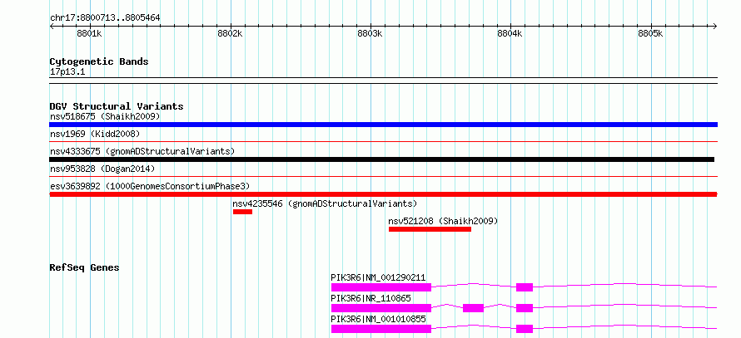741x338 pixels.
Task: Click the 8802k ruler tick label
Action: coord(230,33)
